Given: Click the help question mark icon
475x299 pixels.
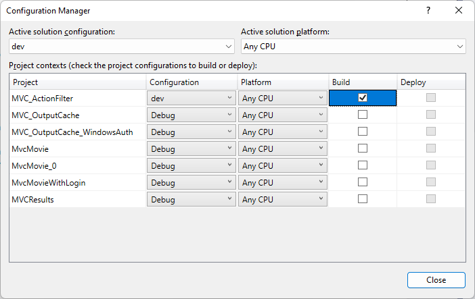Looking at the screenshot, I should [428, 11].
